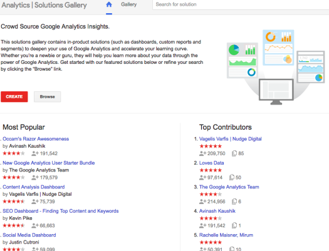Click user icon beside 209,750
The image size is (329, 251).
(202, 153)
